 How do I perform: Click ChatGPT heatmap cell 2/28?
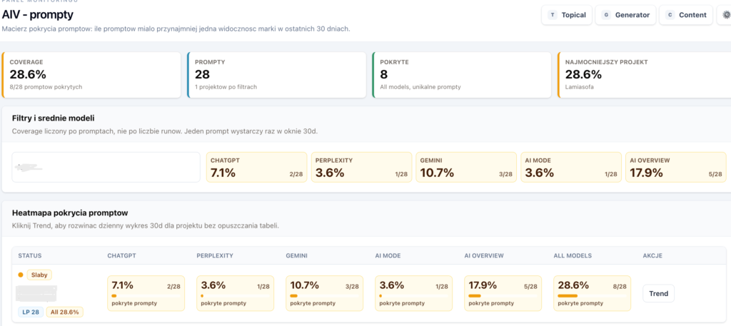coord(146,293)
